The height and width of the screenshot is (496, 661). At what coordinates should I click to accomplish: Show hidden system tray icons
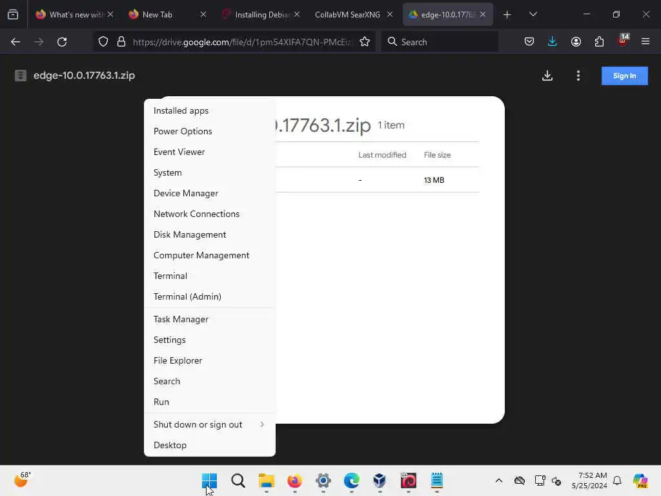499,480
